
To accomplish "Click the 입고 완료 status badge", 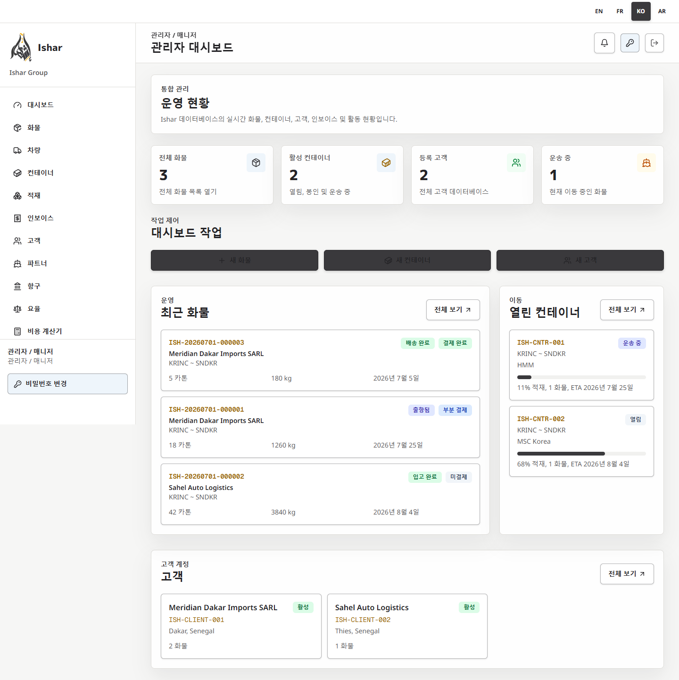I will click(425, 477).
